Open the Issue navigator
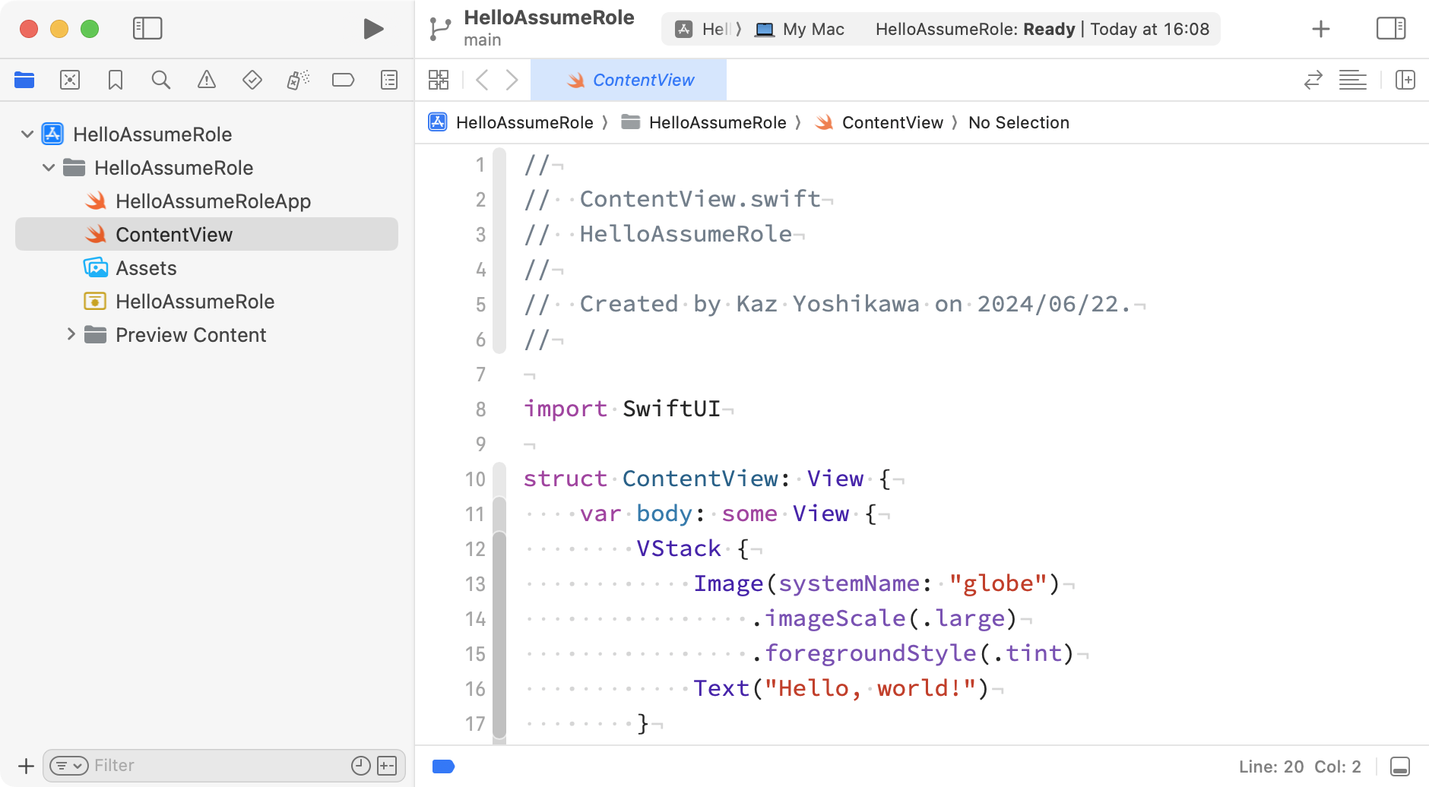The width and height of the screenshot is (1429, 787). (x=207, y=80)
